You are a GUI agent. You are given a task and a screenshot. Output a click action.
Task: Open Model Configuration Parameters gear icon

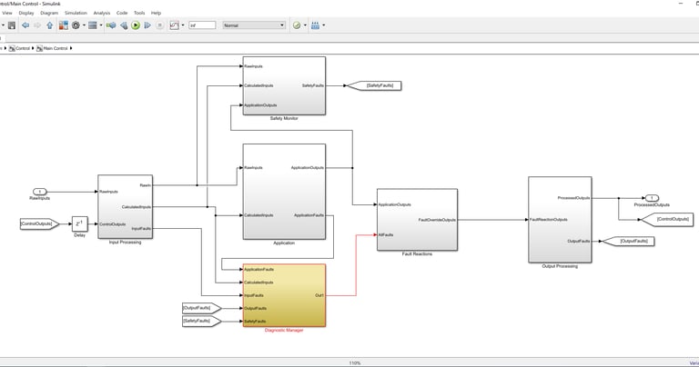(76, 25)
